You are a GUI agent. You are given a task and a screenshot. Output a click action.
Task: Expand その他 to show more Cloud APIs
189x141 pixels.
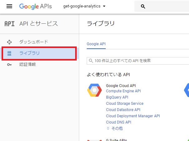(115, 129)
